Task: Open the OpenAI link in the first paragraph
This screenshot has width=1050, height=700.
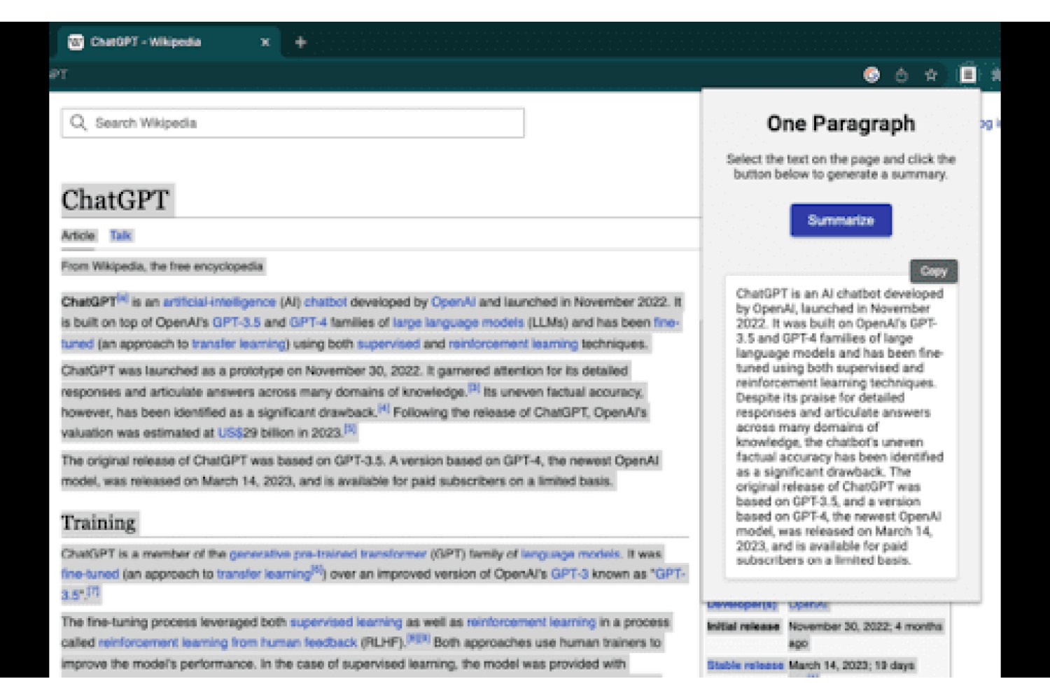Action: [454, 302]
